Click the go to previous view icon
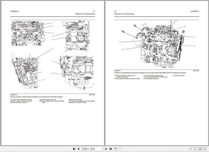209x152 pixels. coord(116,149)
